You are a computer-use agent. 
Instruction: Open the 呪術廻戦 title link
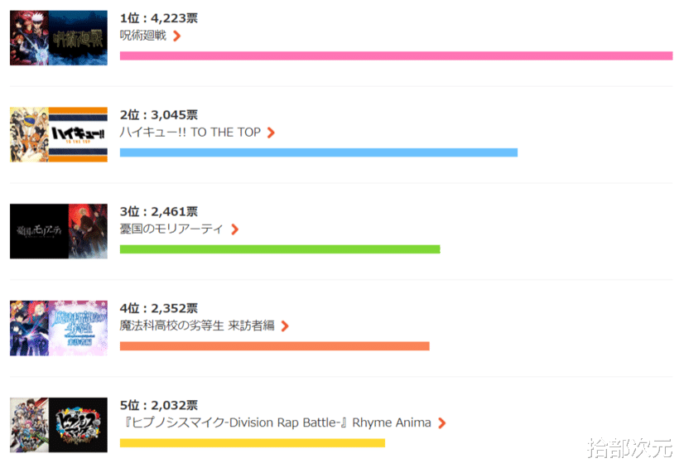pyautogui.click(x=143, y=36)
